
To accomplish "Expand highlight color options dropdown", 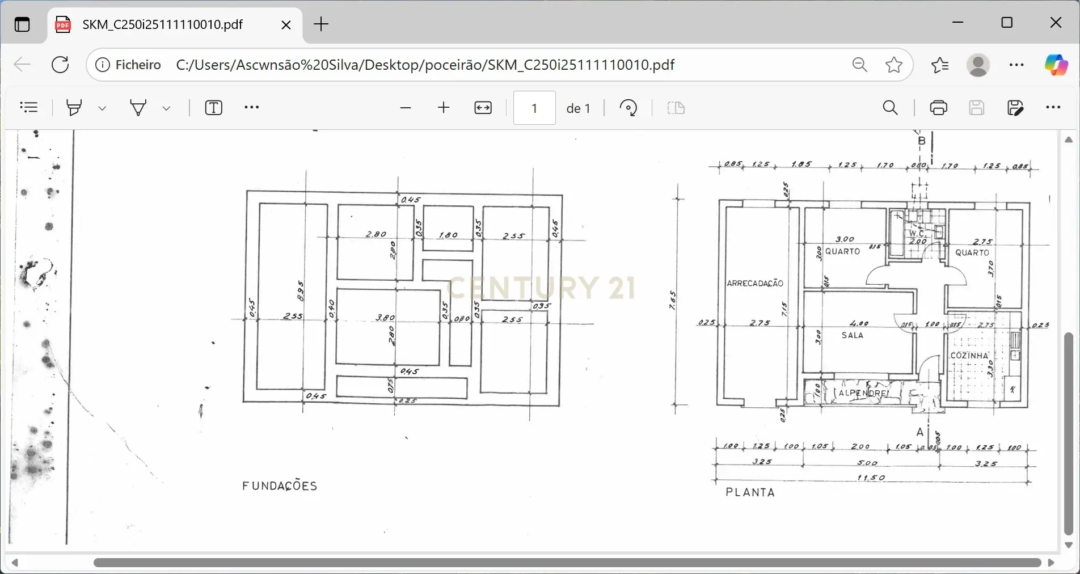I will (x=102, y=108).
